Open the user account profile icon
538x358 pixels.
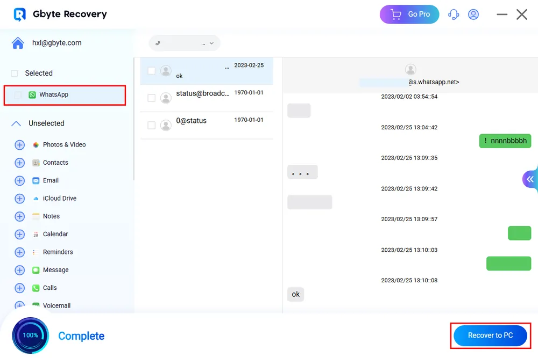pos(473,14)
